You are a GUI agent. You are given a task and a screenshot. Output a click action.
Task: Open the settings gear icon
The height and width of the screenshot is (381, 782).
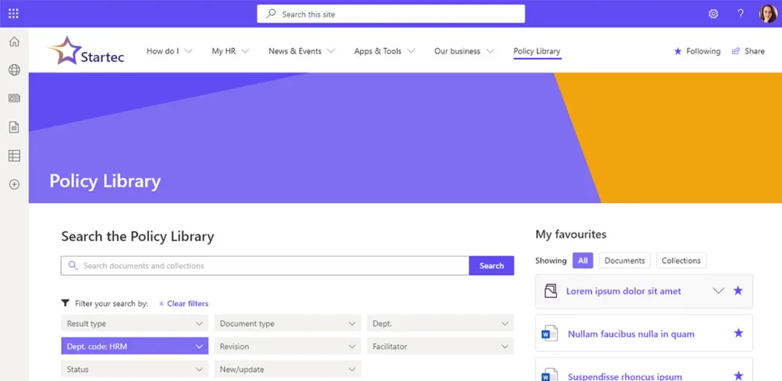(713, 14)
